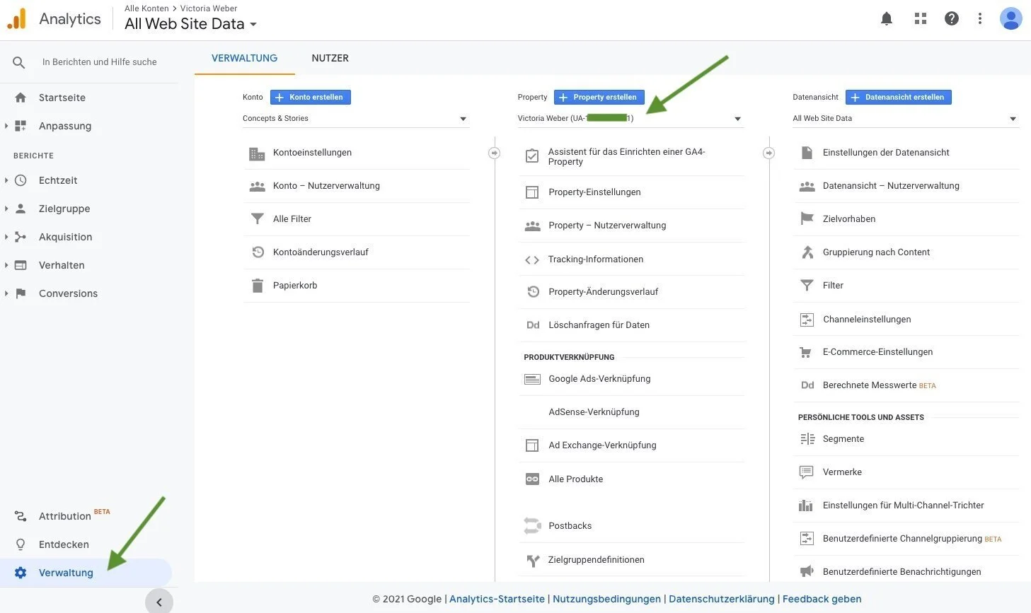Click the Zielgruppendefinitionen fork icon
This screenshot has width=1031, height=613.
pos(533,561)
